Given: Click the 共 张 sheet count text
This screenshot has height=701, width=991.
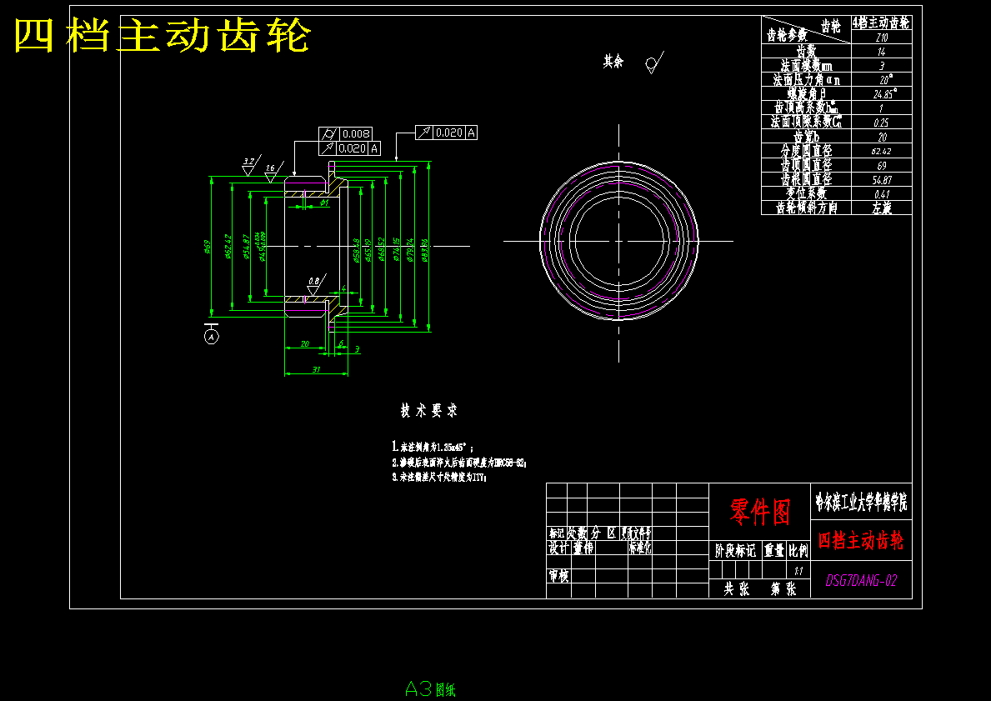Looking at the screenshot, I should [737, 588].
